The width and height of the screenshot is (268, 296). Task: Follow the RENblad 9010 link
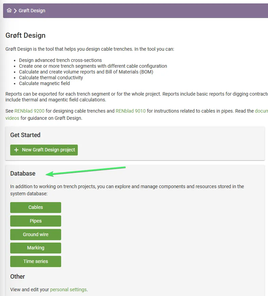tap(131, 111)
